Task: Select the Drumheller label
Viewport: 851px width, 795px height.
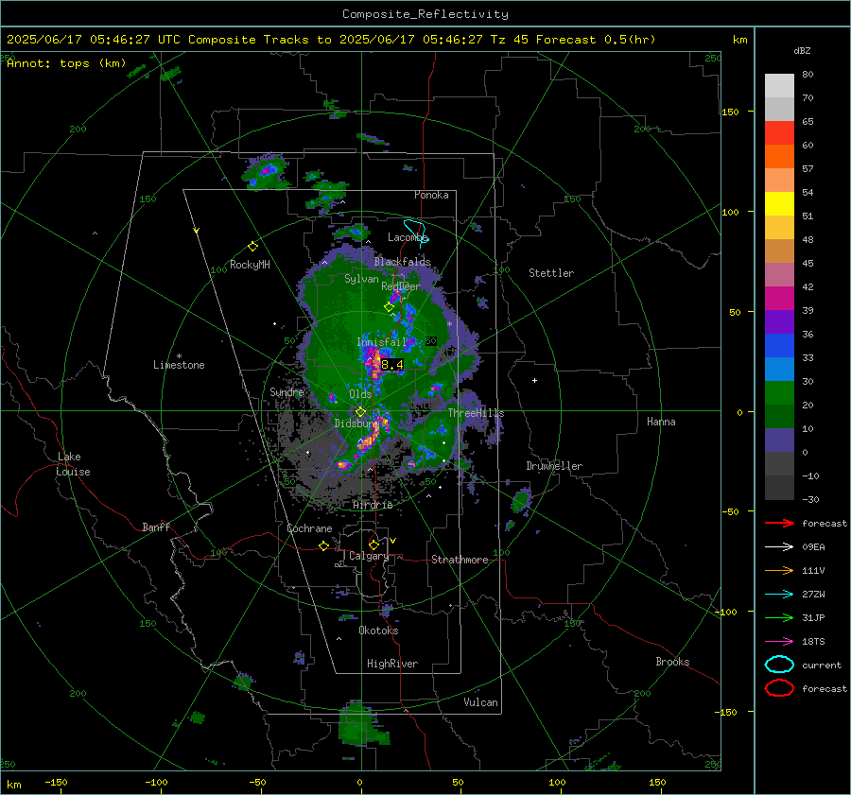Action: [x=554, y=466]
